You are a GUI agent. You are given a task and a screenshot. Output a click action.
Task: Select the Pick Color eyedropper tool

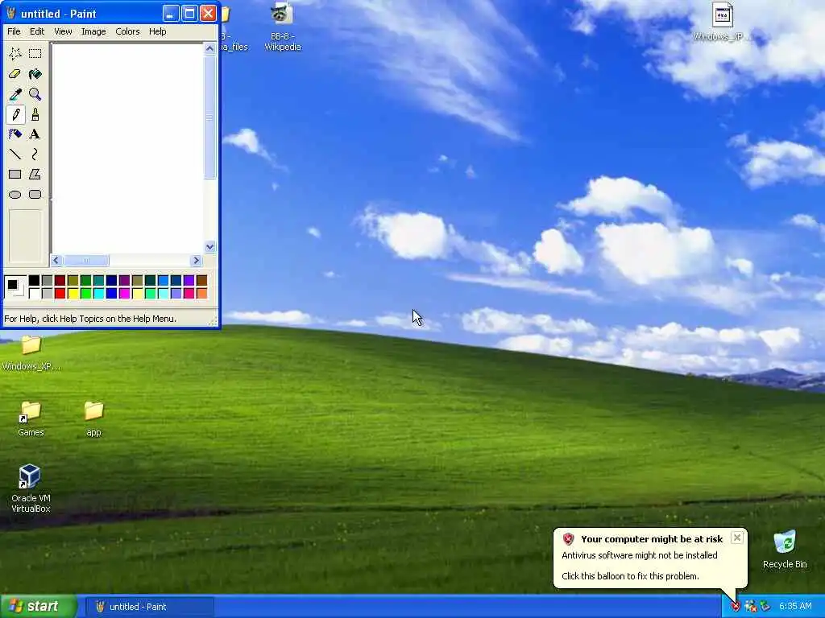[x=15, y=94]
